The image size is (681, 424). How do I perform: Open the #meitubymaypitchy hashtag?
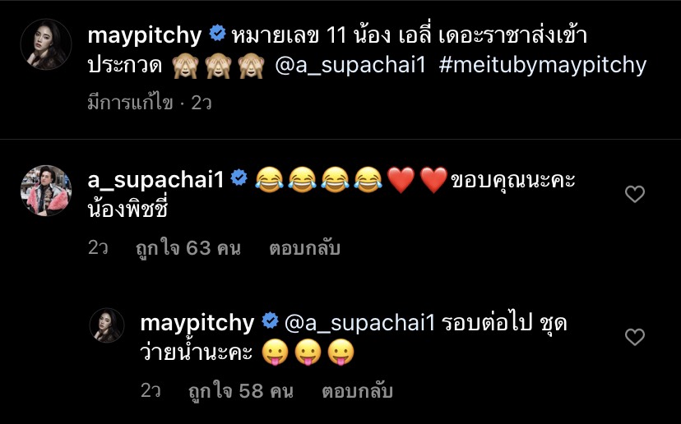coord(543,66)
